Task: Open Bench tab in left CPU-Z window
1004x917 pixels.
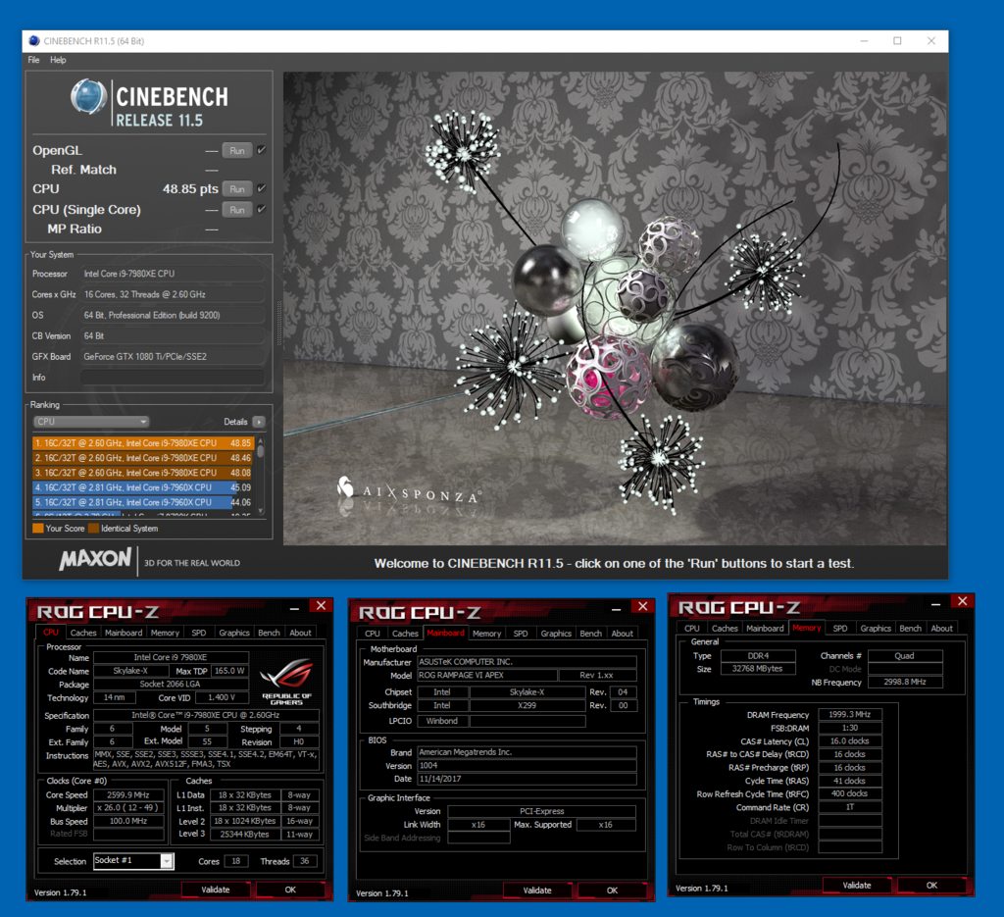Action: coord(269,633)
